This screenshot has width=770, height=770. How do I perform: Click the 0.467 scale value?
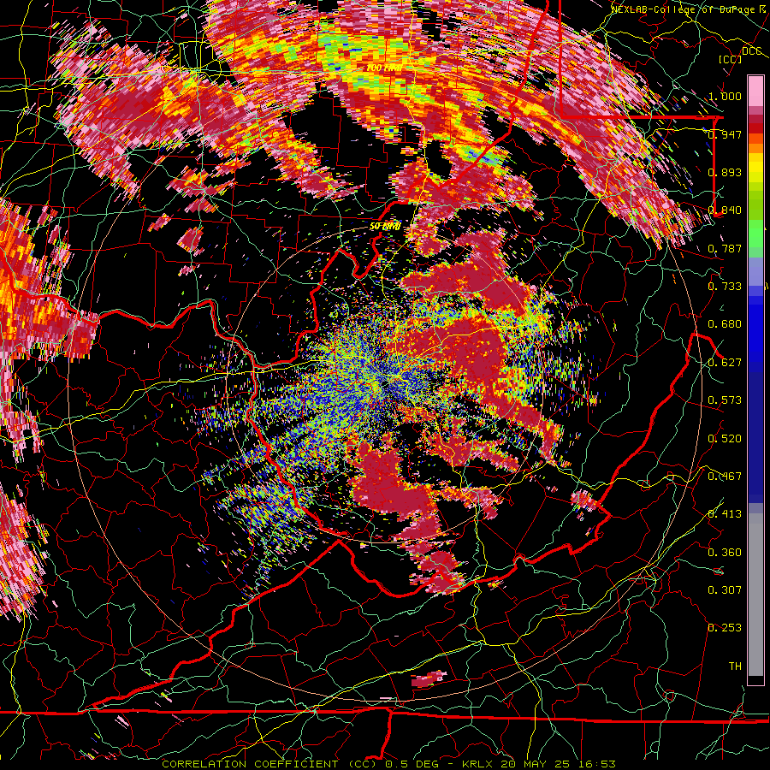click(x=725, y=477)
